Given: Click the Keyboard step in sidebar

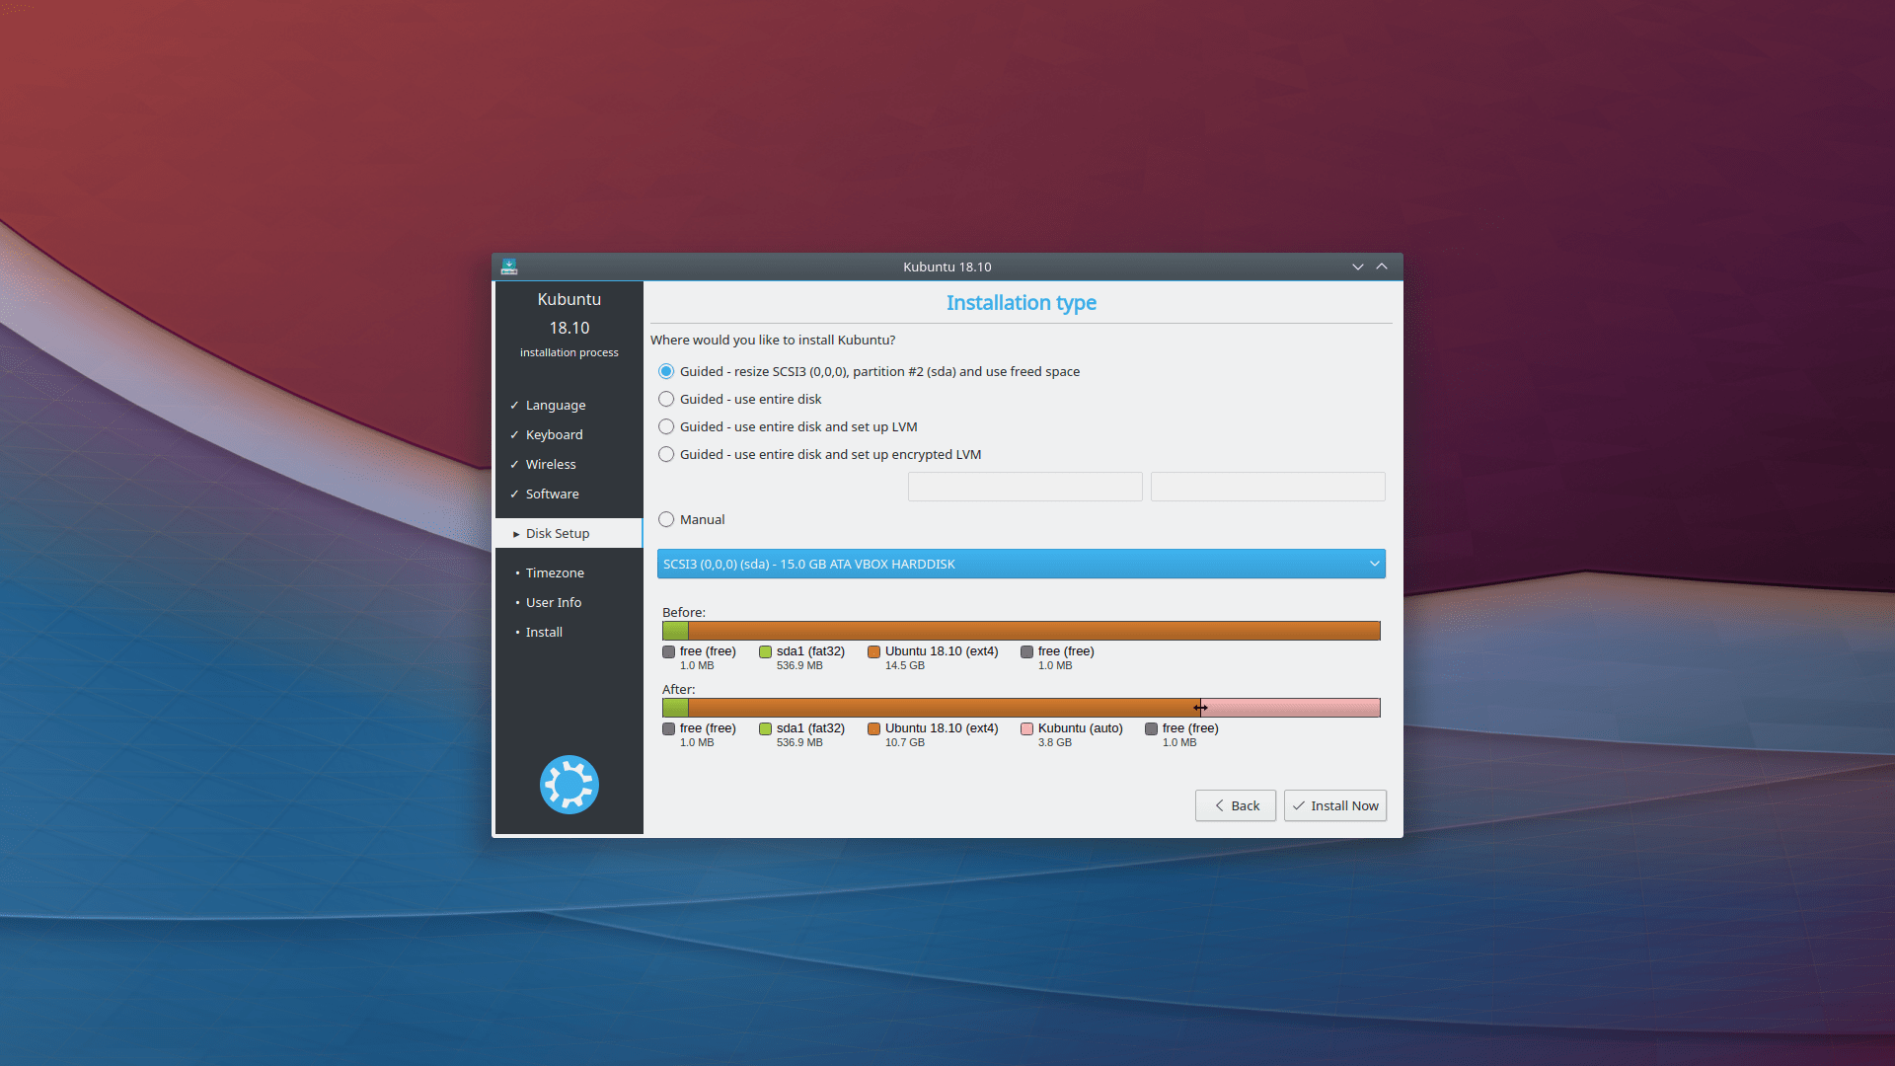Looking at the screenshot, I should point(554,434).
